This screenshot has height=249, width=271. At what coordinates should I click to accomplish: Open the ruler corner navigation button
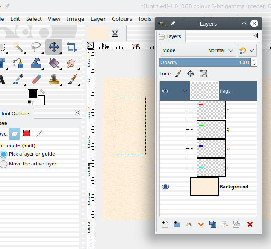coord(90,45)
